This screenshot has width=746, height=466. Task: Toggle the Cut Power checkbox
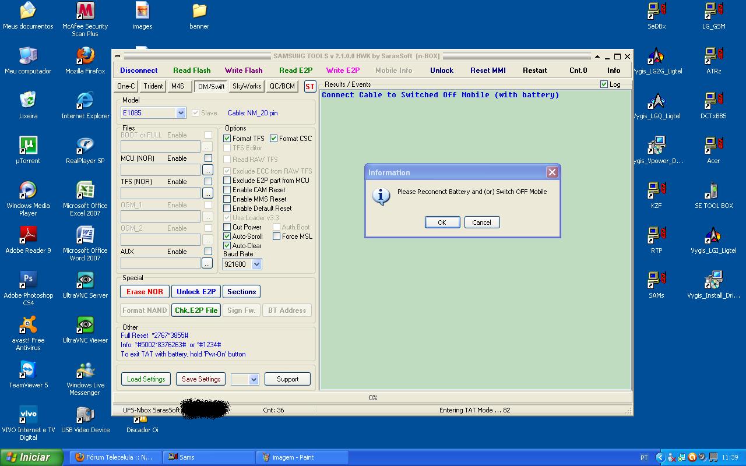(x=227, y=227)
